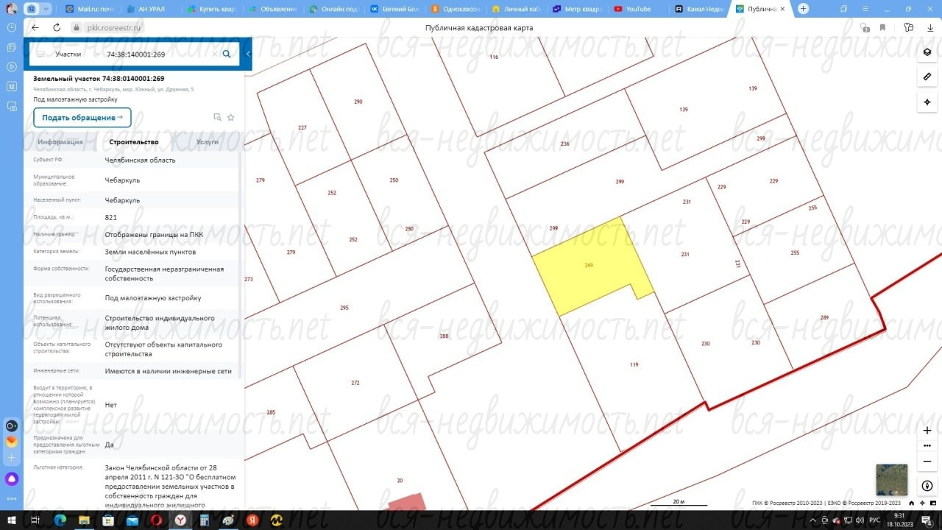Zoom out the map with minus button
The height and width of the screenshot is (530, 942).
(927, 462)
